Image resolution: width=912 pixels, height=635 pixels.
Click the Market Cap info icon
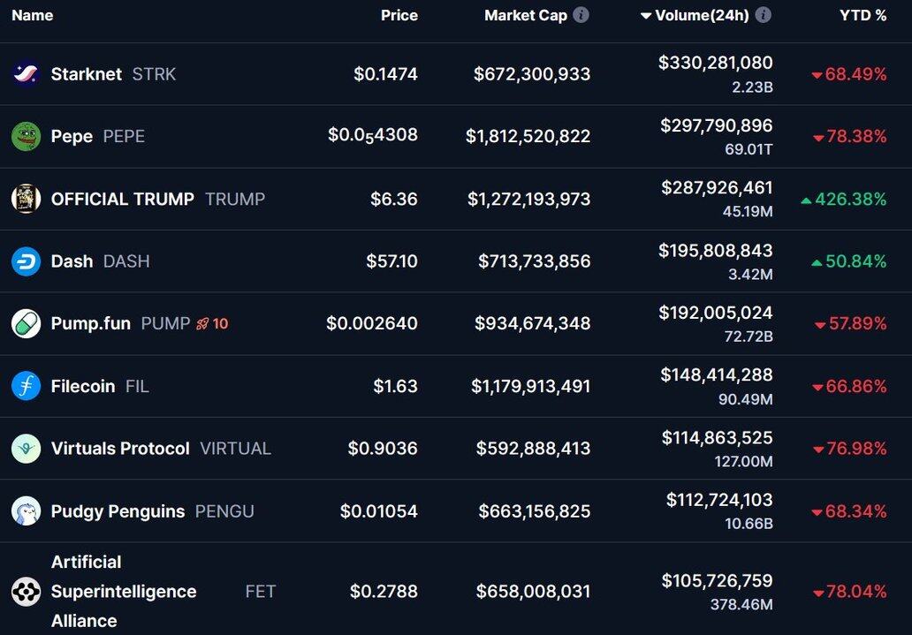coord(581,15)
